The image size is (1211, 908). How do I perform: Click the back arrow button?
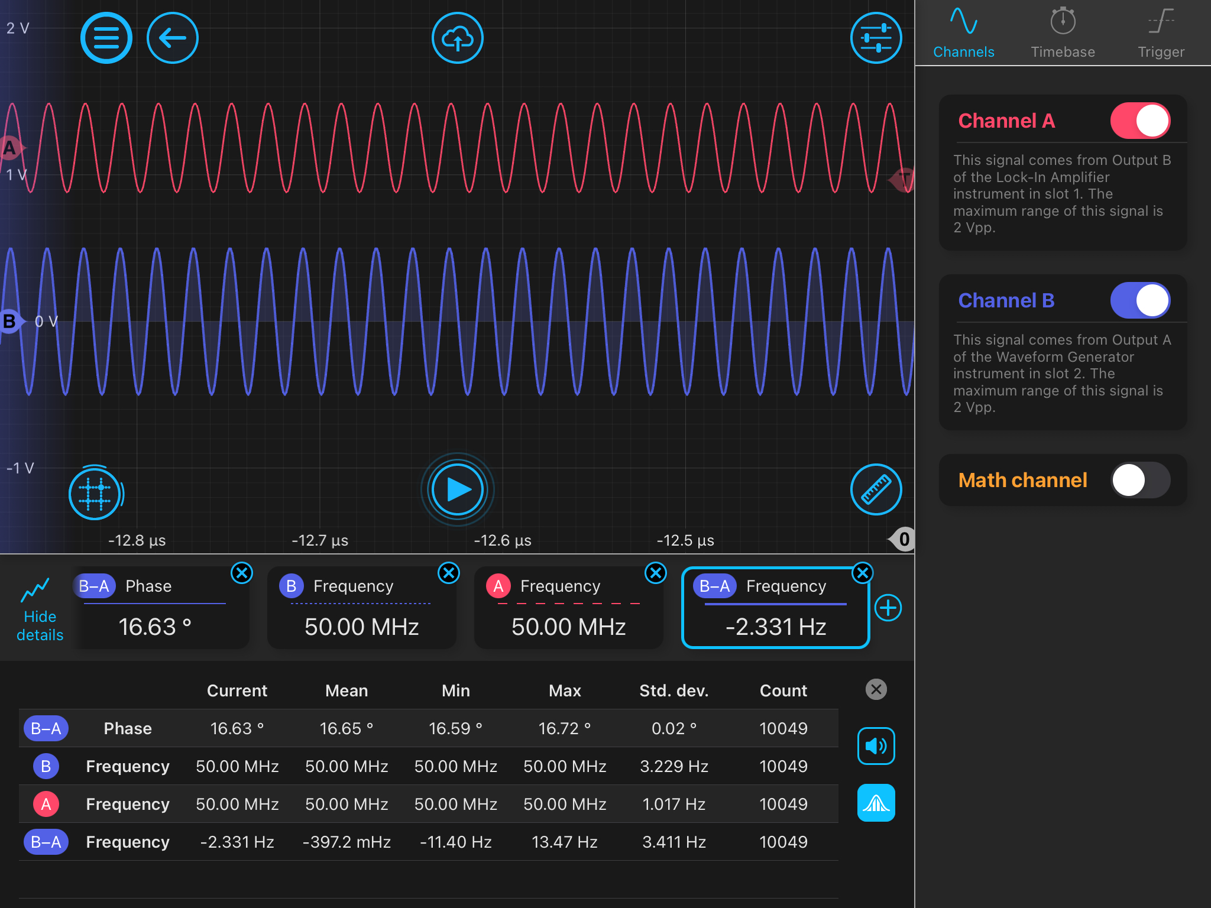coord(172,38)
